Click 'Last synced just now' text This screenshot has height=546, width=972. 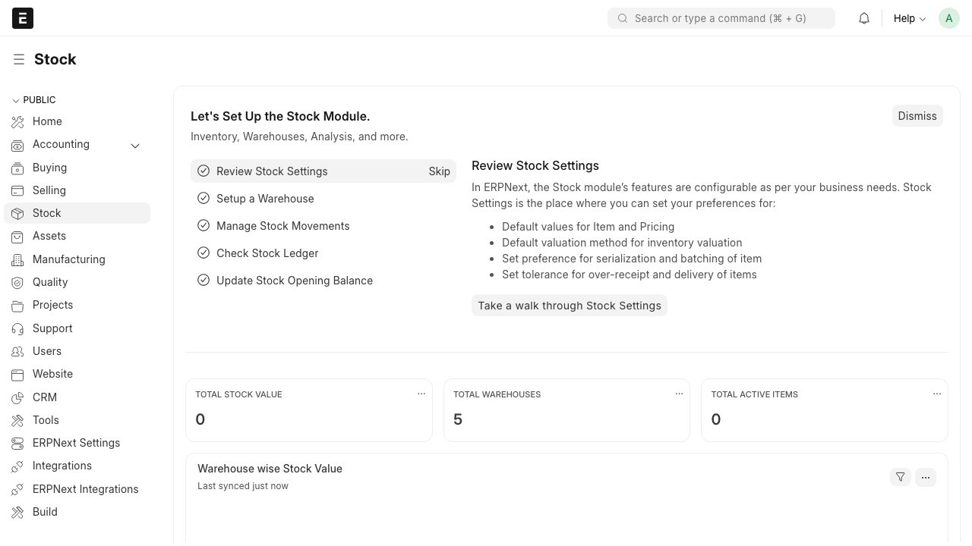[x=243, y=486]
